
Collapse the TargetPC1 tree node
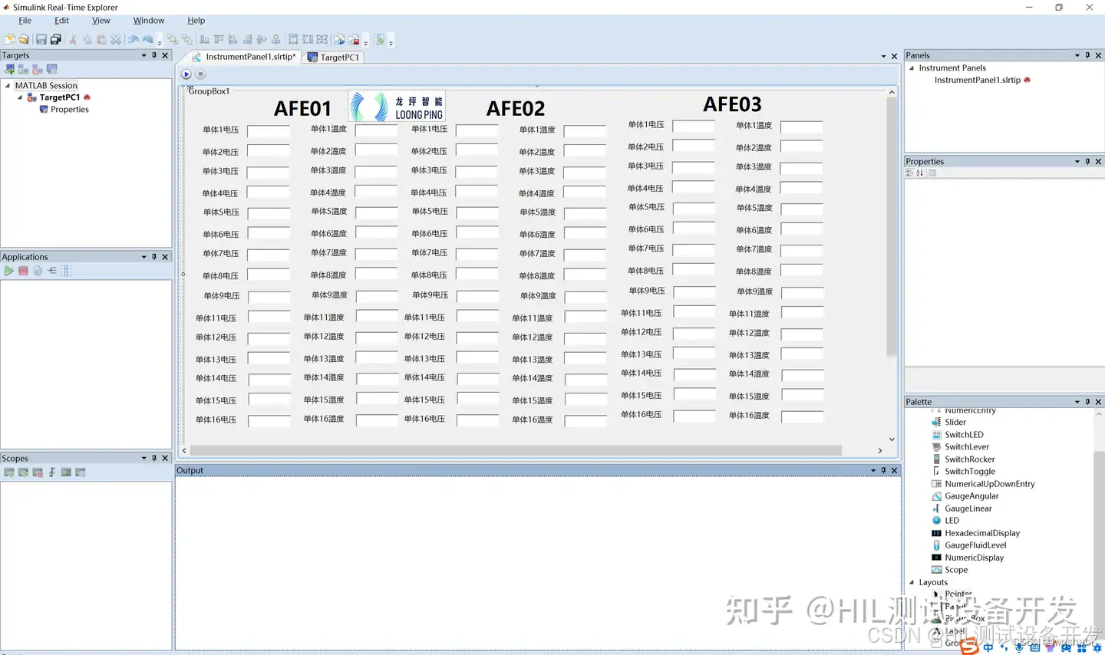[x=21, y=97]
